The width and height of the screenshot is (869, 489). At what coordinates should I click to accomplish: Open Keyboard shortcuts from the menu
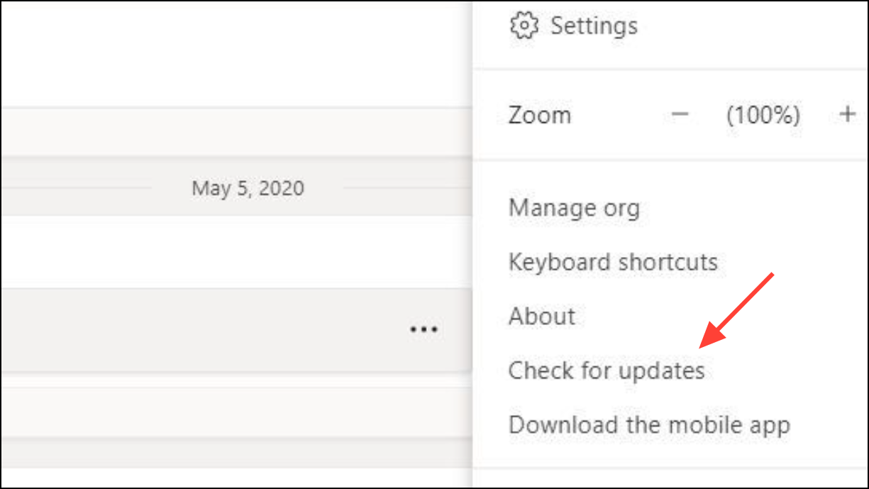click(613, 263)
